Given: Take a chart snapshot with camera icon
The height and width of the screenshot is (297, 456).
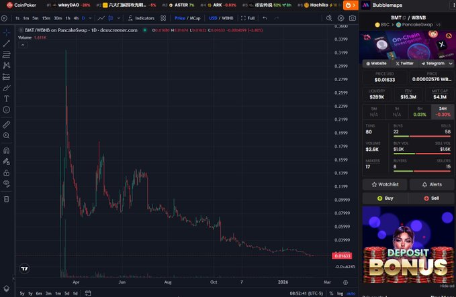Looking at the screenshot, I should coord(352,18).
